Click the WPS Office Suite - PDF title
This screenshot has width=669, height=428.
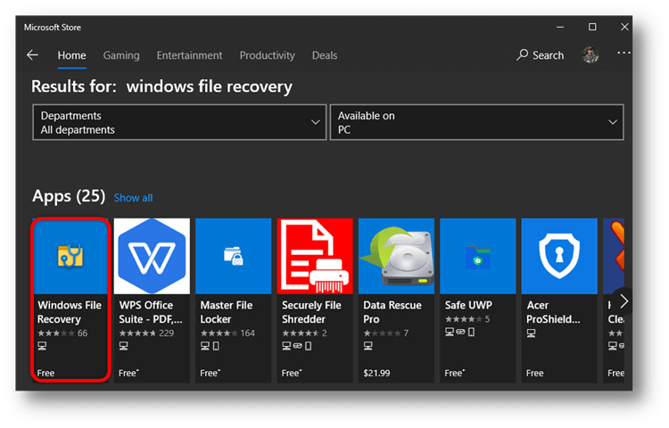[x=151, y=312]
